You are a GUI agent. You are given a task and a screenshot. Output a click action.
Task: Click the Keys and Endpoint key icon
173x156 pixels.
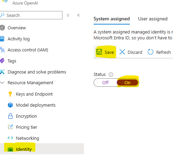(10, 94)
